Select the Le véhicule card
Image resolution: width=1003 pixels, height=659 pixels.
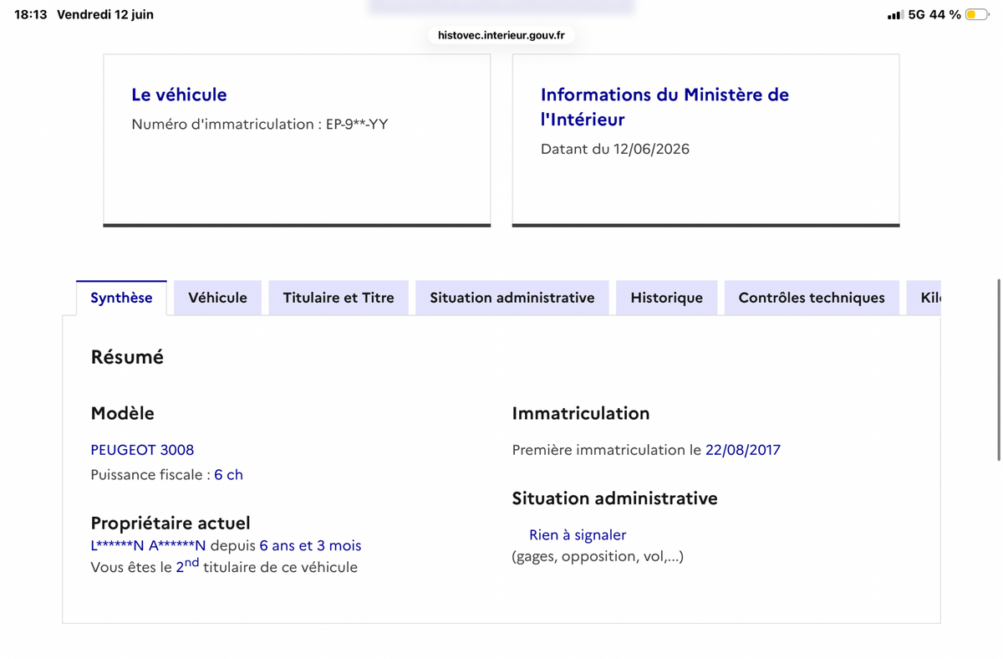coord(297,140)
